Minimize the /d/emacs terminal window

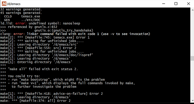point(164,4)
